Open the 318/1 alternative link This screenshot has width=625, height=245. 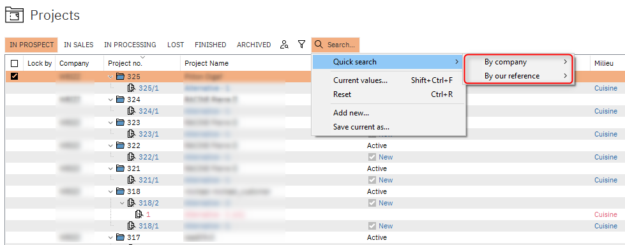coord(149,226)
